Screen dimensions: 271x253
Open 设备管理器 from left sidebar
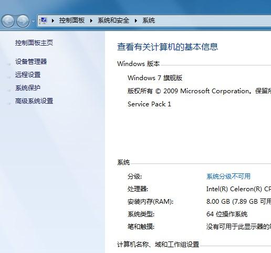(x=31, y=61)
